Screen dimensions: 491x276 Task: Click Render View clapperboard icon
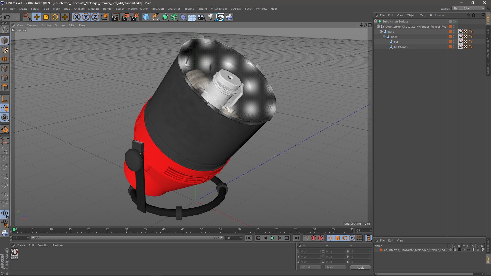(116, 17)
